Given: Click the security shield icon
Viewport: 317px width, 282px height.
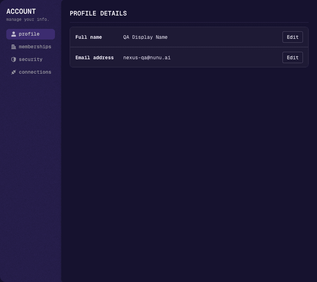Looking at the screenshot, I should point(13,60).
